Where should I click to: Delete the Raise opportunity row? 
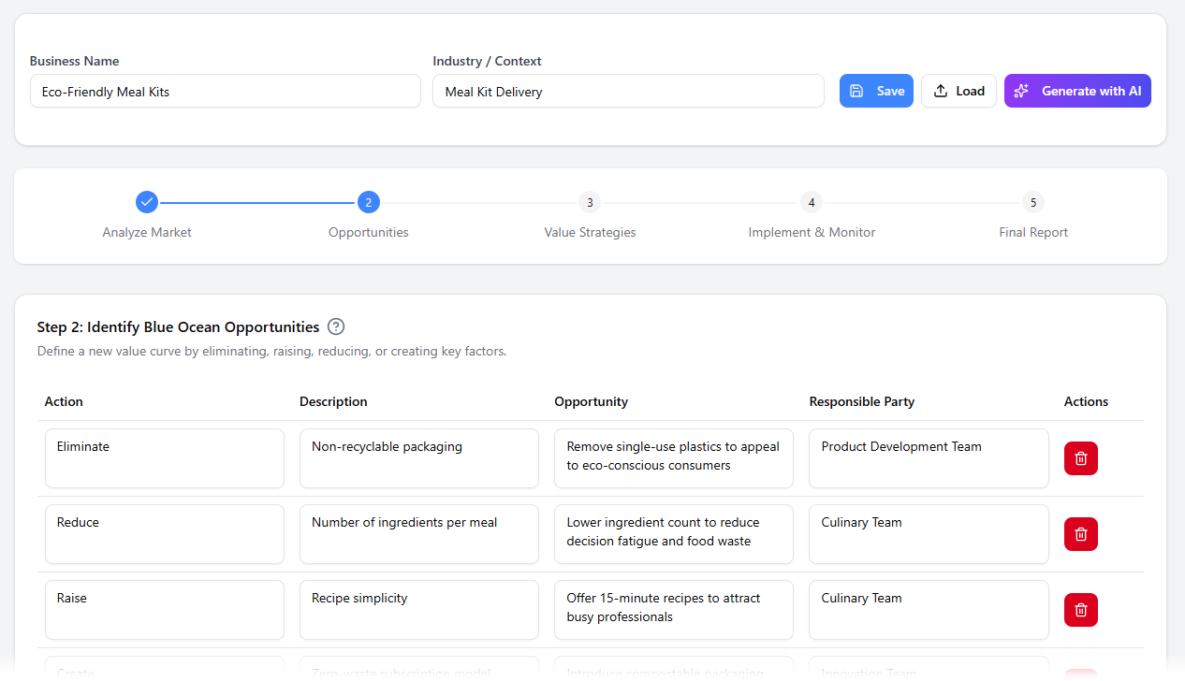coord(1080,609)
